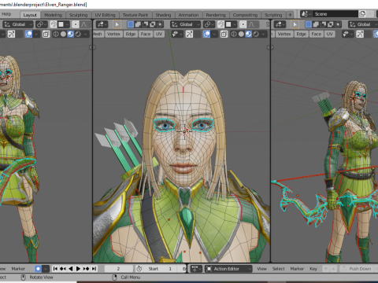The width and height of the screenshot is (378, 283).
Task: Open left viewport transform orientation Global dropdown
Action: pos(18,24)
